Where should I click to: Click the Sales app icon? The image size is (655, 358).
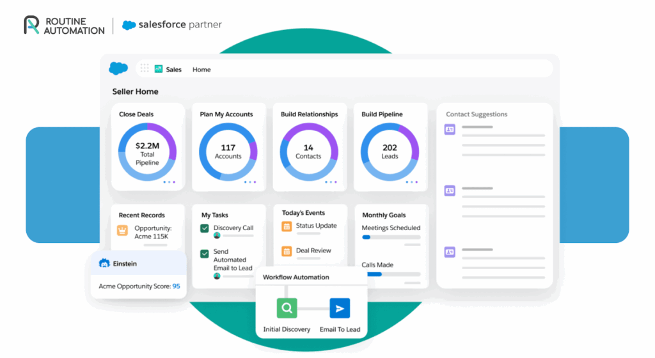159,69
